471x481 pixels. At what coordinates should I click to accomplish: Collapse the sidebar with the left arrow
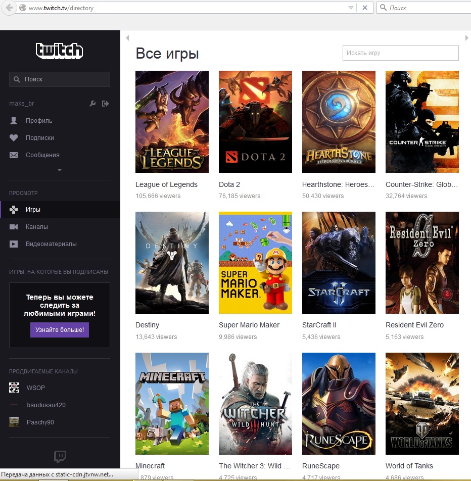127,38
